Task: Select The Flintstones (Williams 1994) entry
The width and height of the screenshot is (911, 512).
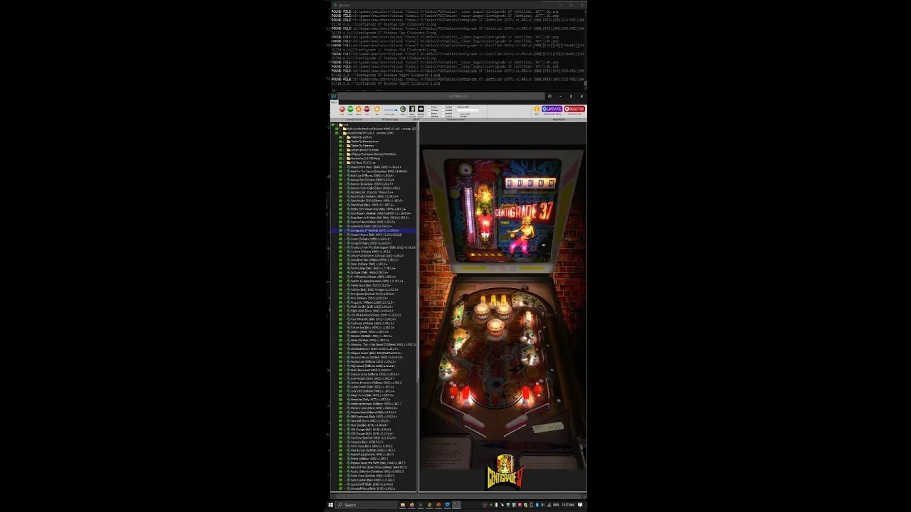Action: pyautogui.click(x=376, y=315)
